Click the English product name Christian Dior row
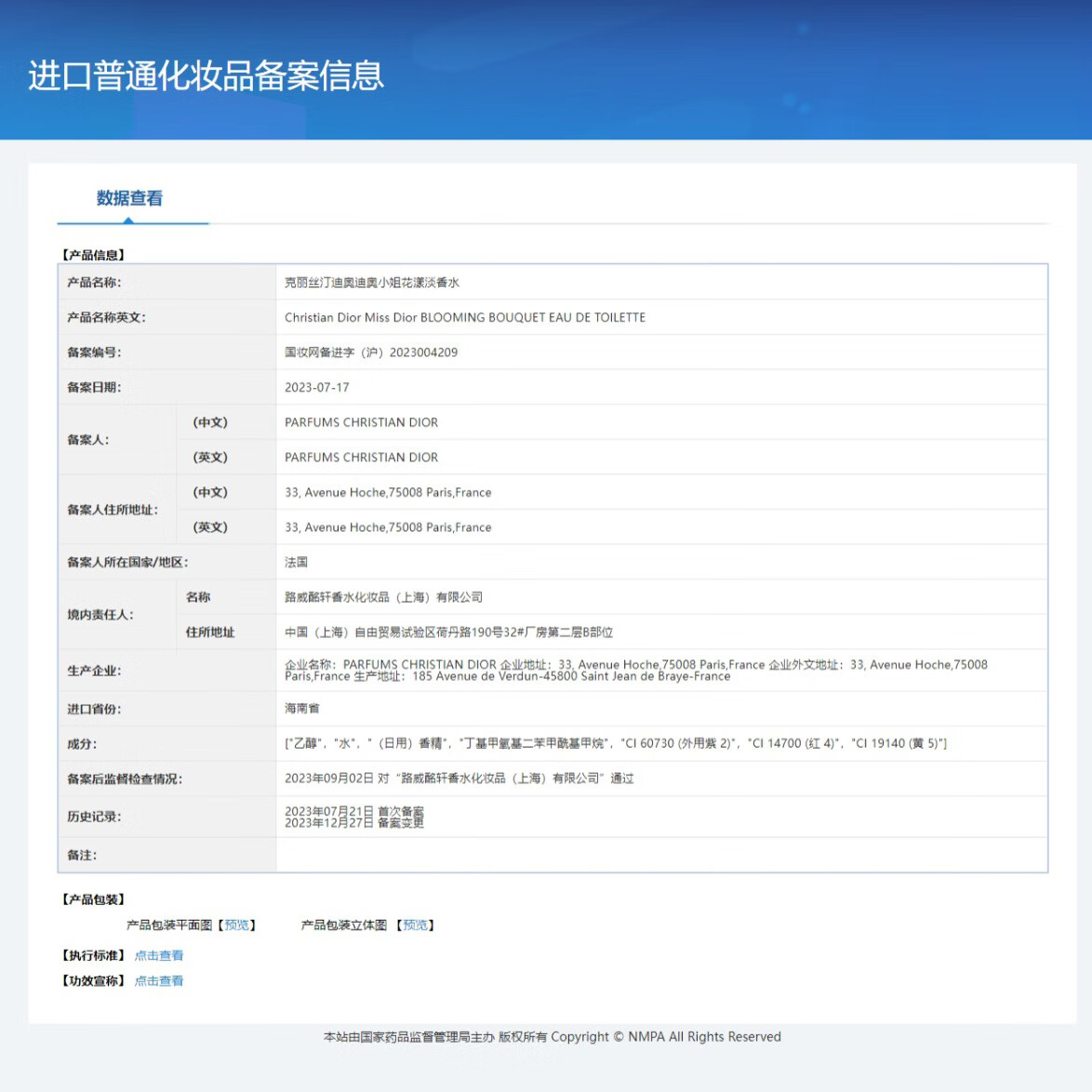Screen dimensions: 1092x1092 466,317
